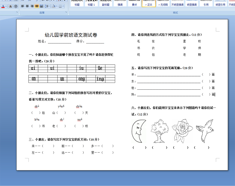
Task: Click the 'ang' cell in the pinyin table
Action: 81,79
